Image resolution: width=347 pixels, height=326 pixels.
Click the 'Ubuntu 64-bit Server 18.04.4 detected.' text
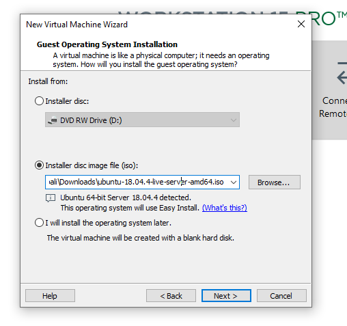pos(126,198)
